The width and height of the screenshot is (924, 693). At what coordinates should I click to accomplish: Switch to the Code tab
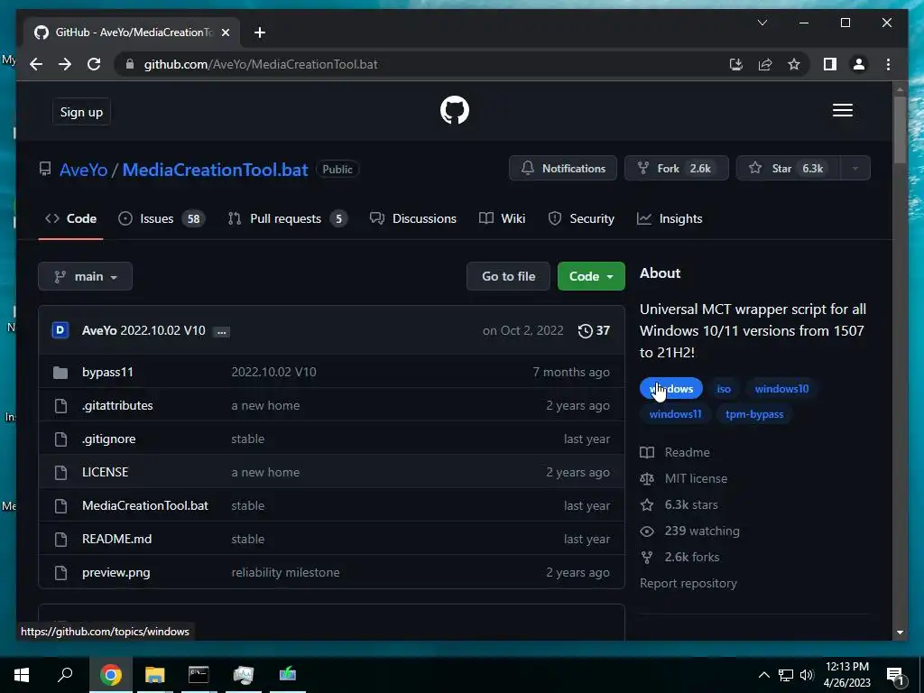tap(70, 218)
